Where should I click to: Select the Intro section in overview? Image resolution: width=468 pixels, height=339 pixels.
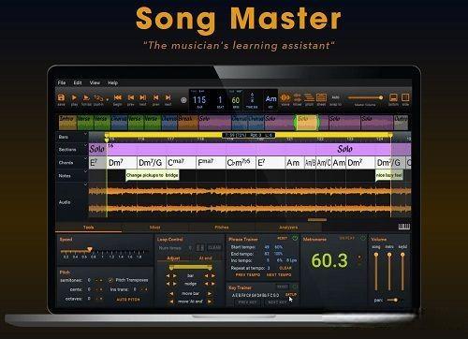[x=67, y=123]
